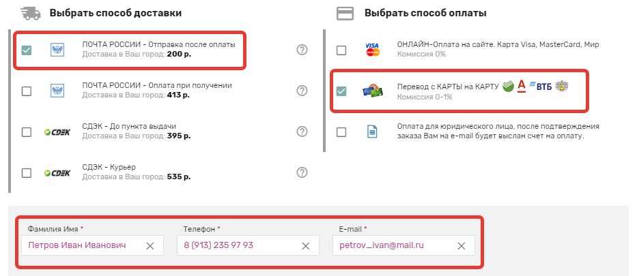
Task: Click help icon for СДЭК pickup point
Action: point(302,132)
